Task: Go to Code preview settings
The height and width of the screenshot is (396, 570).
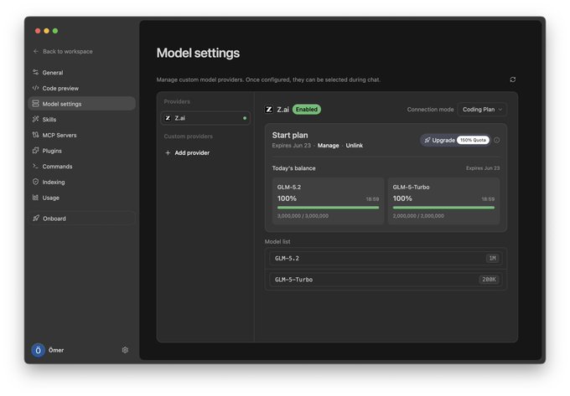Action: [x=81, y=88]
